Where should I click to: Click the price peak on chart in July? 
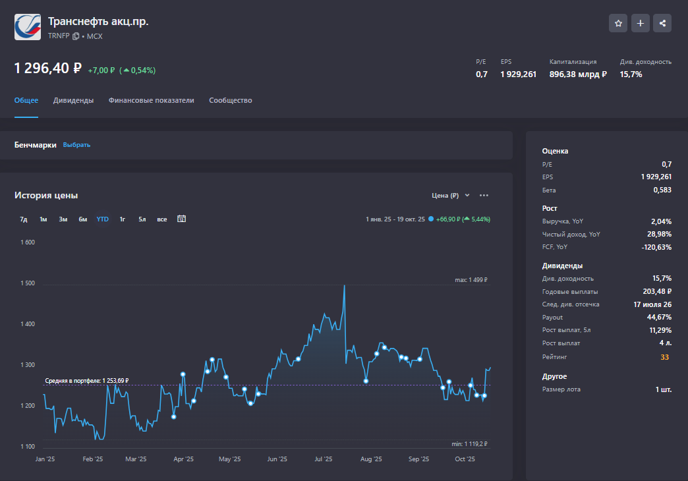coord(344,286)
